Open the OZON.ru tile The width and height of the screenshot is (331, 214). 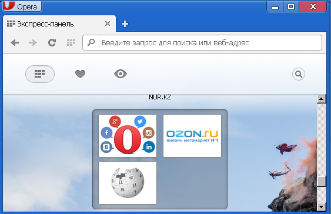pyautogui.click(x=192, y=136)
